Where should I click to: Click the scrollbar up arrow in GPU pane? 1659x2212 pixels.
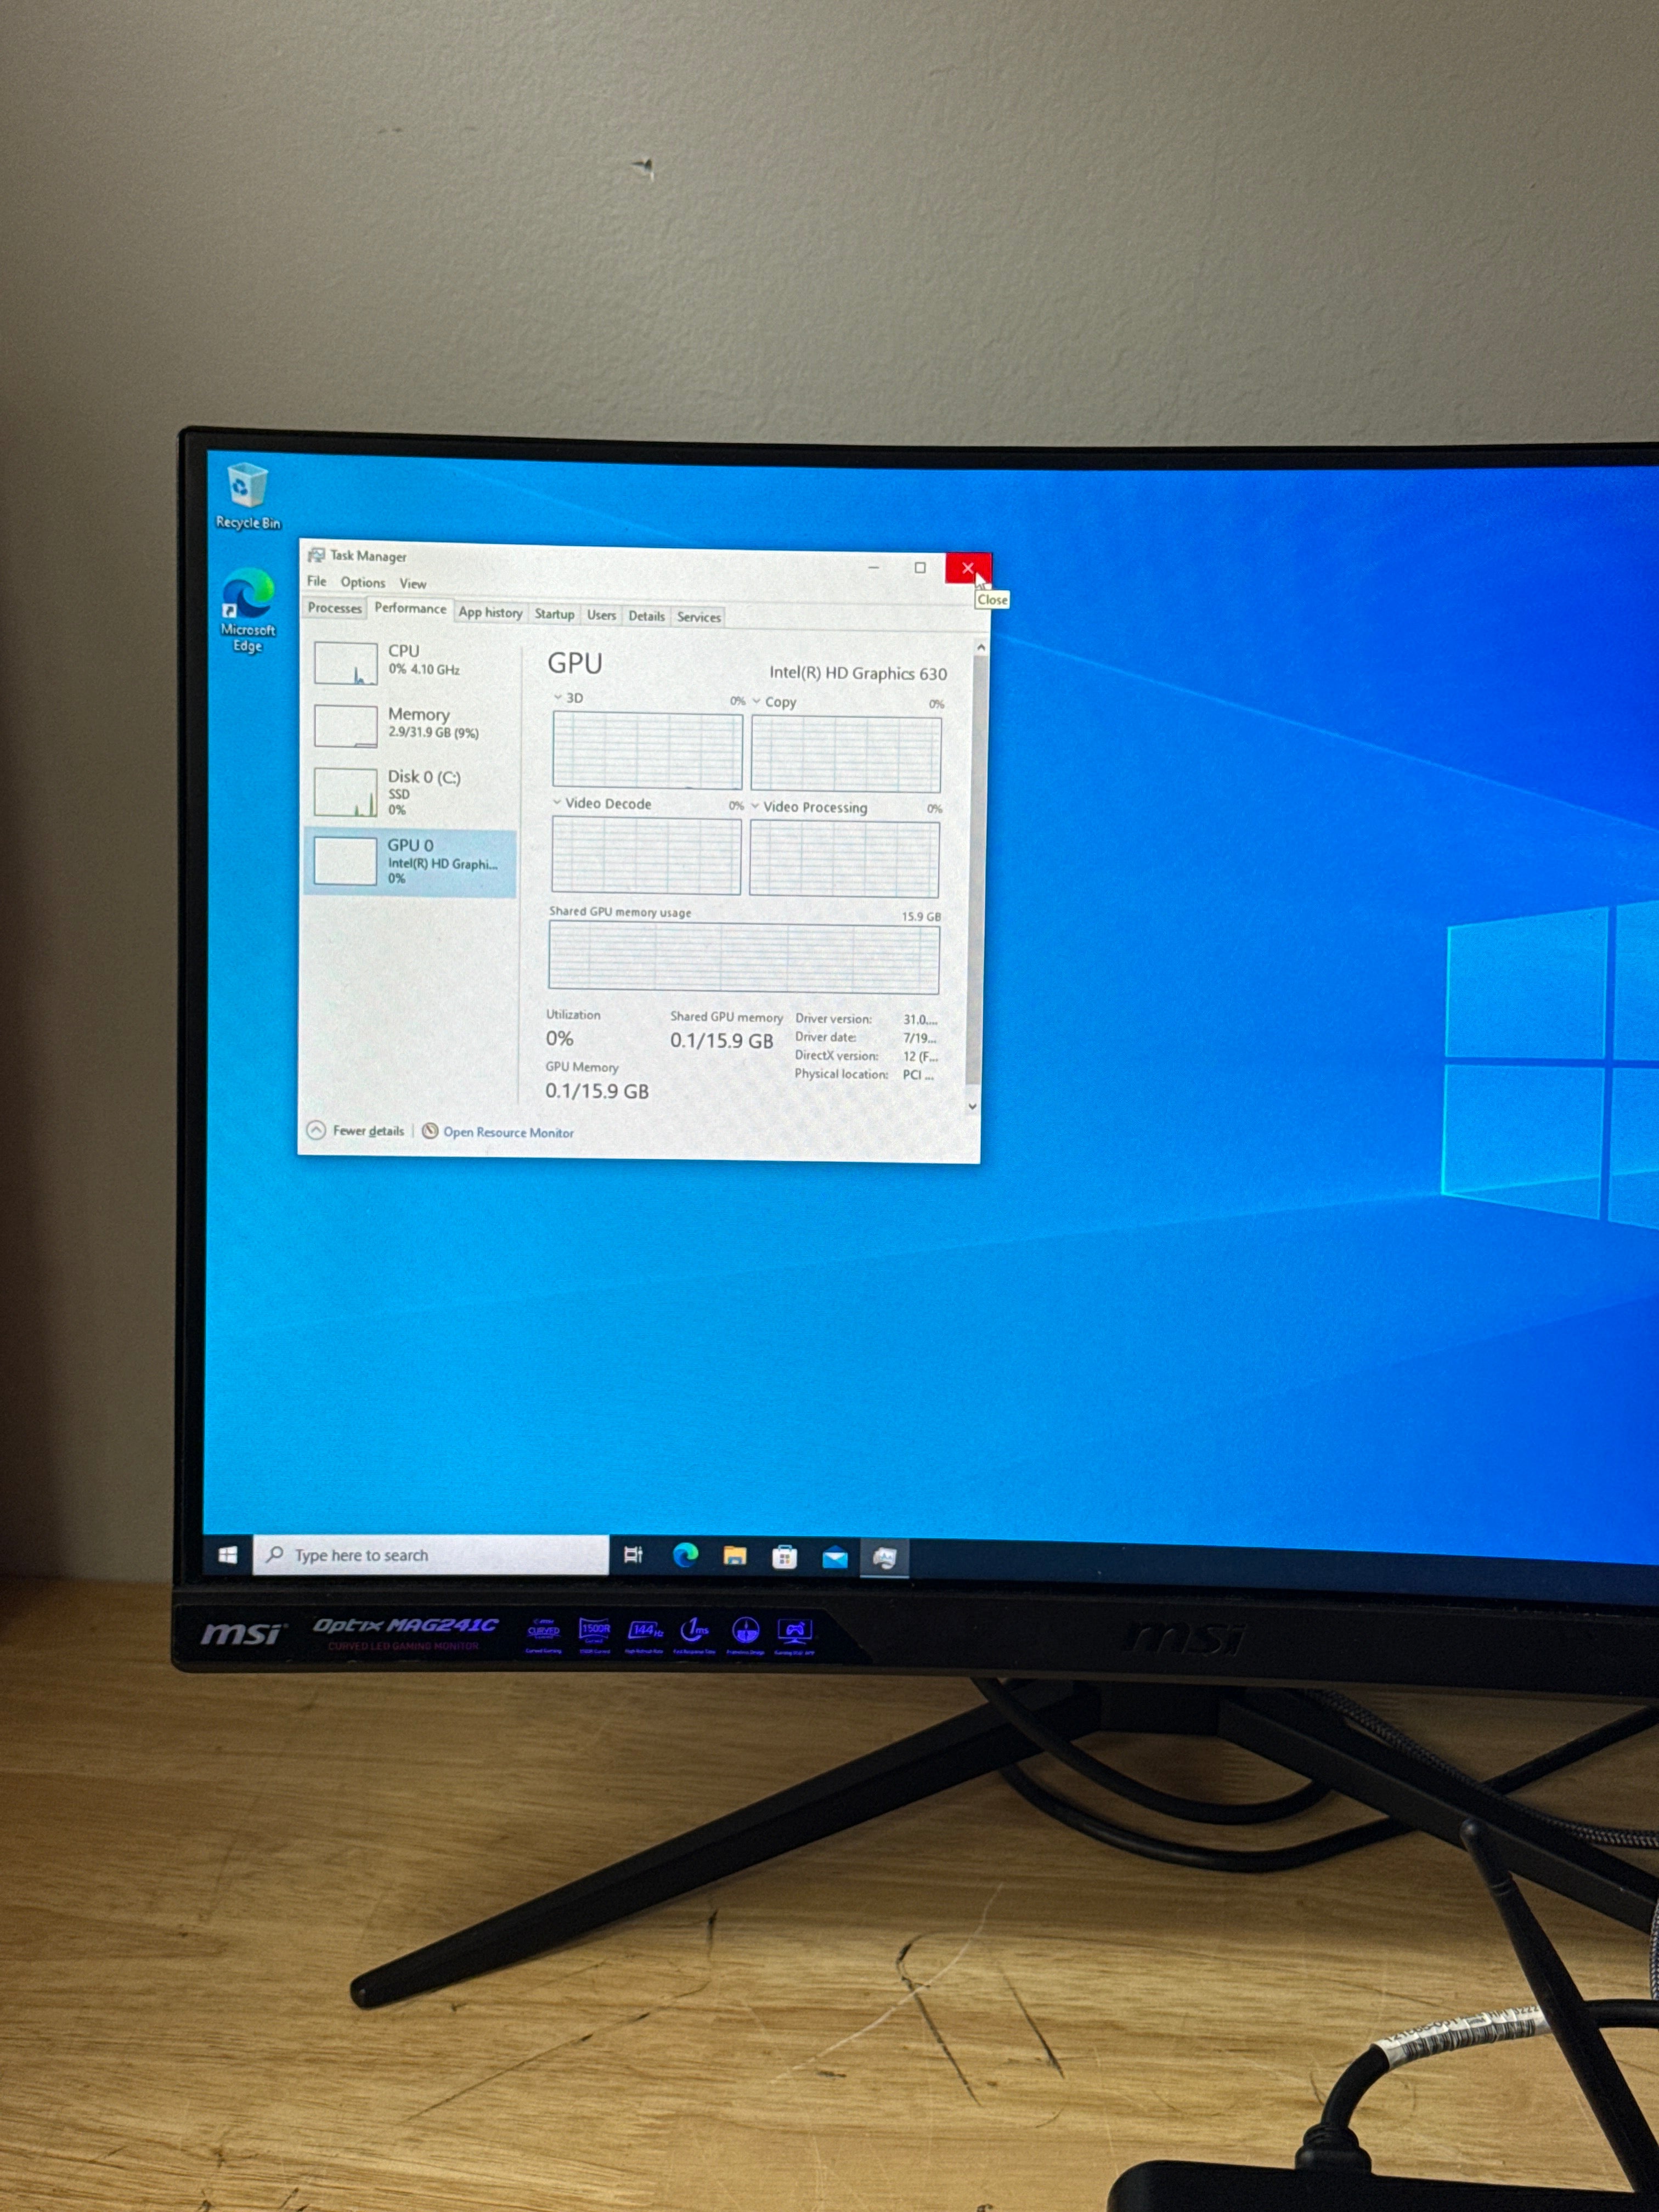pos(980,648)
